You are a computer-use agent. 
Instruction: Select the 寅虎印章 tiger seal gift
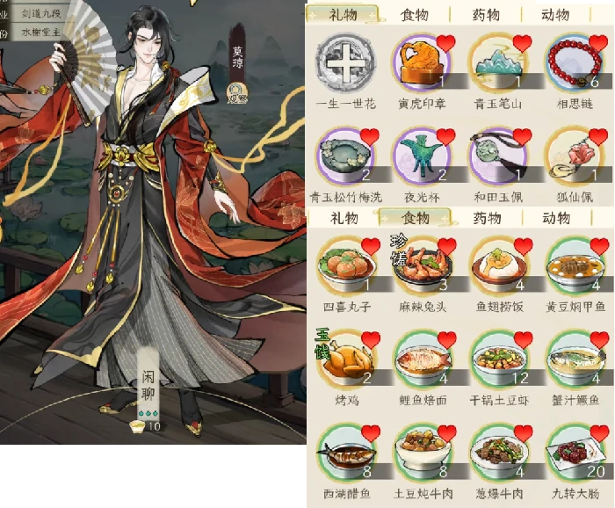(422, 62)
